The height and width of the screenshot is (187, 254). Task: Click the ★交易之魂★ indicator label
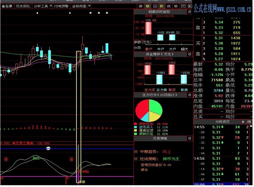tap(23, 143)
